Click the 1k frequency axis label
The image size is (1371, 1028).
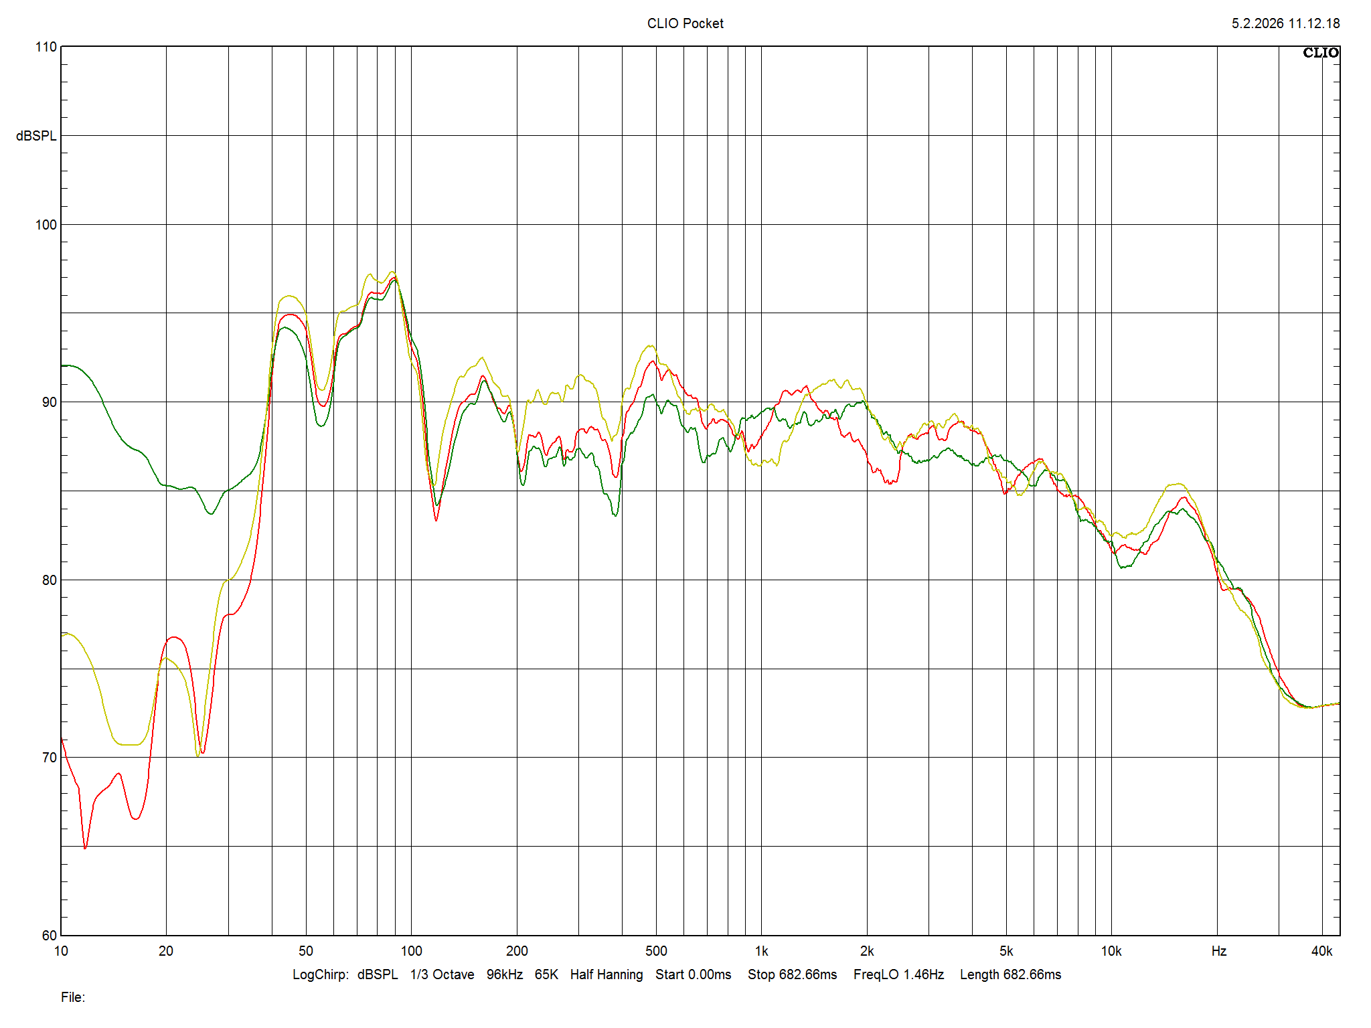[761, 951]
